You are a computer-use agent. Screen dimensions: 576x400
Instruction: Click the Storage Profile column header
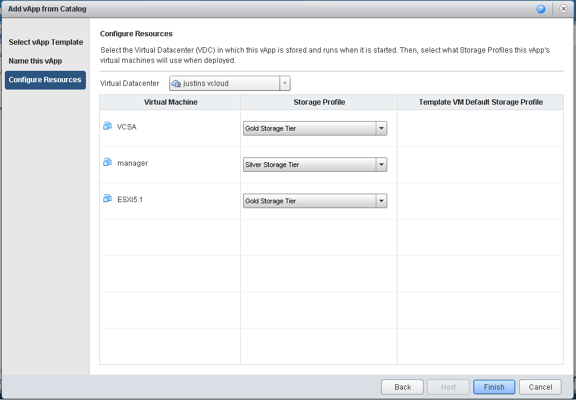click(x=319, y=102)
